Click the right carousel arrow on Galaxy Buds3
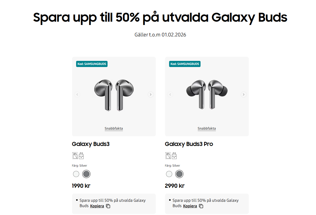The image size is (316, 215). [x=150, y=94]
